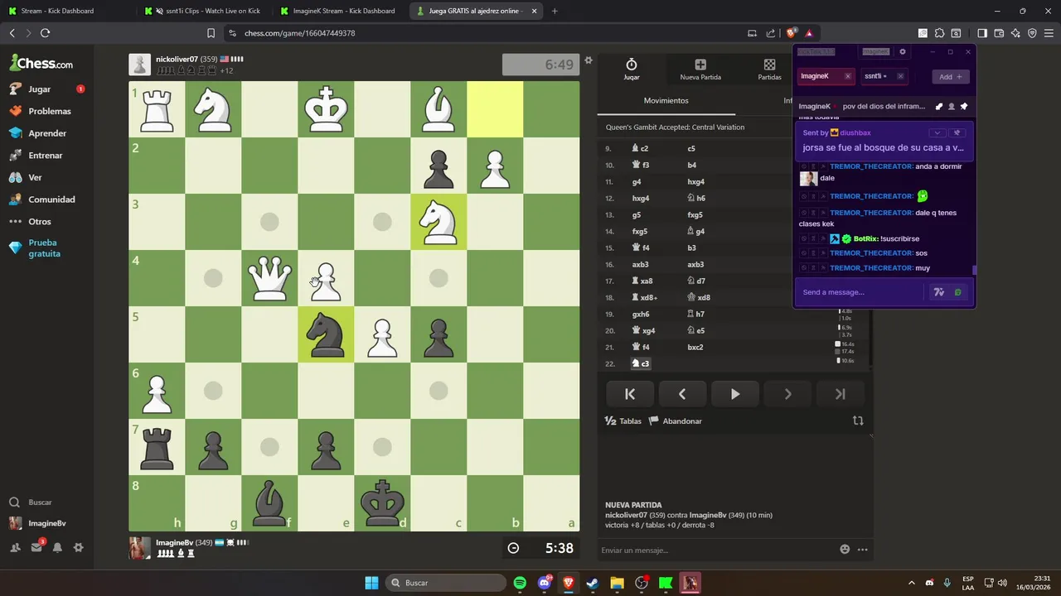Select the highlighted white knight at c3

tap(438, 222)
